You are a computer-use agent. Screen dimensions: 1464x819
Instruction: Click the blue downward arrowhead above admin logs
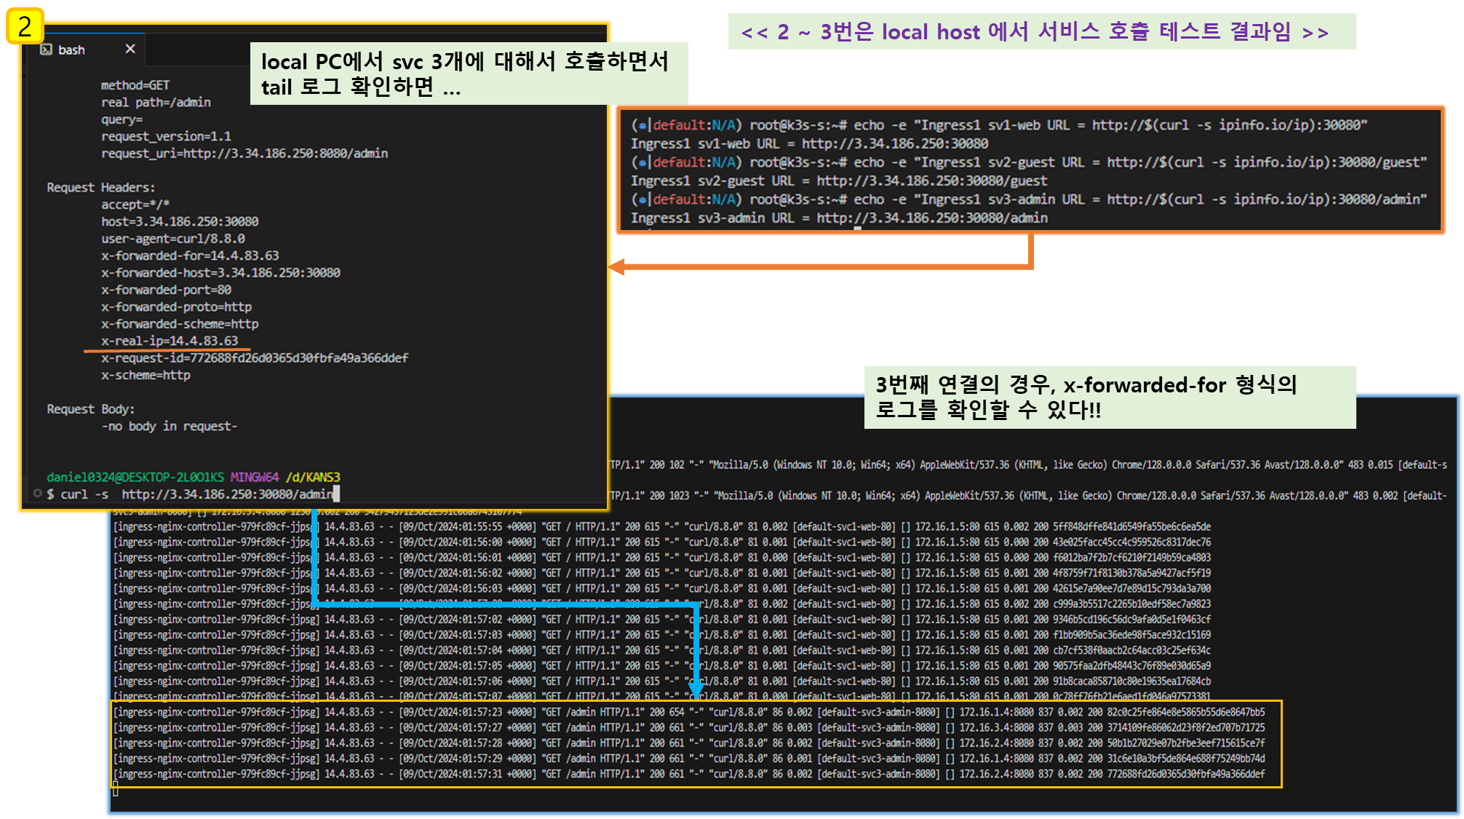696,689
